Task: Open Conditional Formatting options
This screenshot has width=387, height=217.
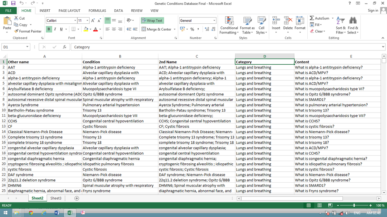Action: 229,25
